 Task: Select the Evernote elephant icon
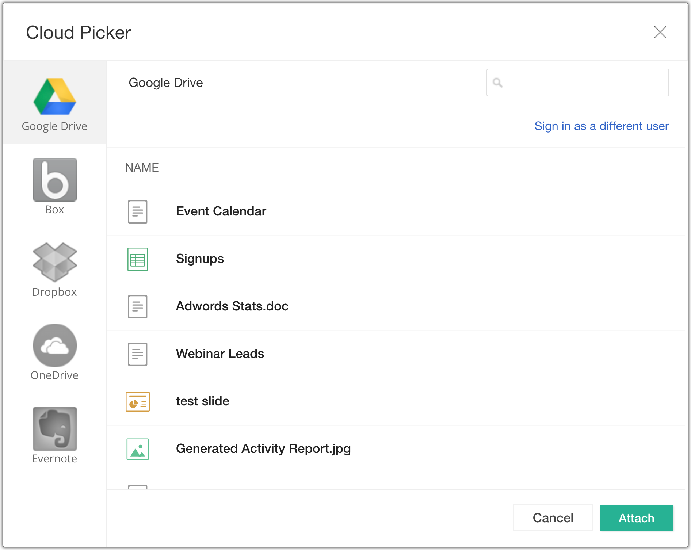[x=55, y=429]
